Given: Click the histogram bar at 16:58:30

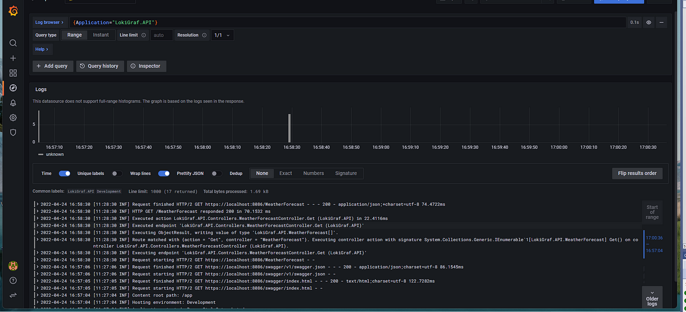Looking at the screenshot, I should (x=289, y=128).
